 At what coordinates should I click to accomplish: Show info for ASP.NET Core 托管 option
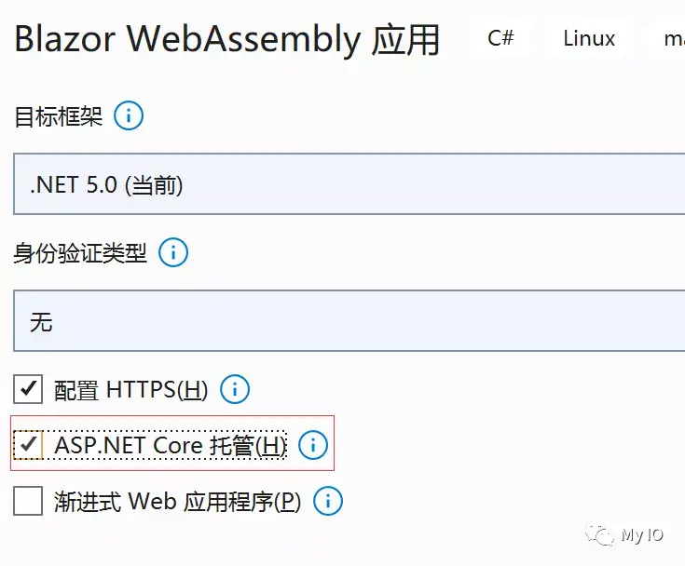313,445
